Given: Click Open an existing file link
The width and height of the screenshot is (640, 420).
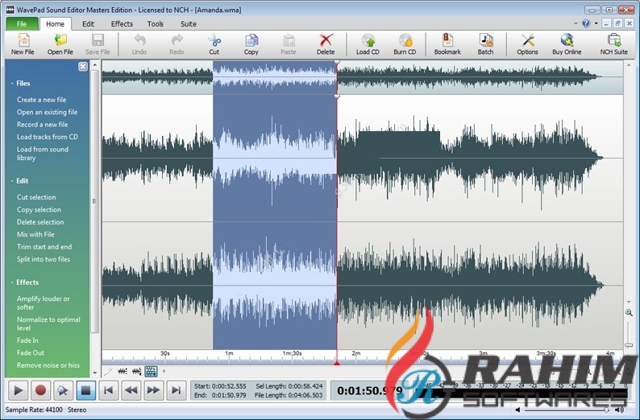Looking at the screenshot, I should 47,112.
